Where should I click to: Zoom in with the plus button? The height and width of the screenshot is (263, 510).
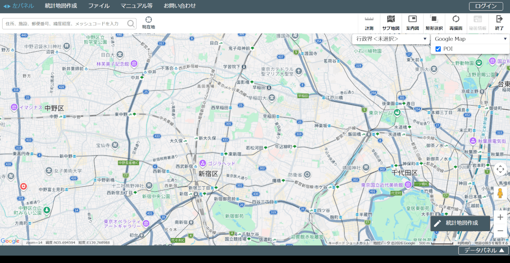[500, 217]
